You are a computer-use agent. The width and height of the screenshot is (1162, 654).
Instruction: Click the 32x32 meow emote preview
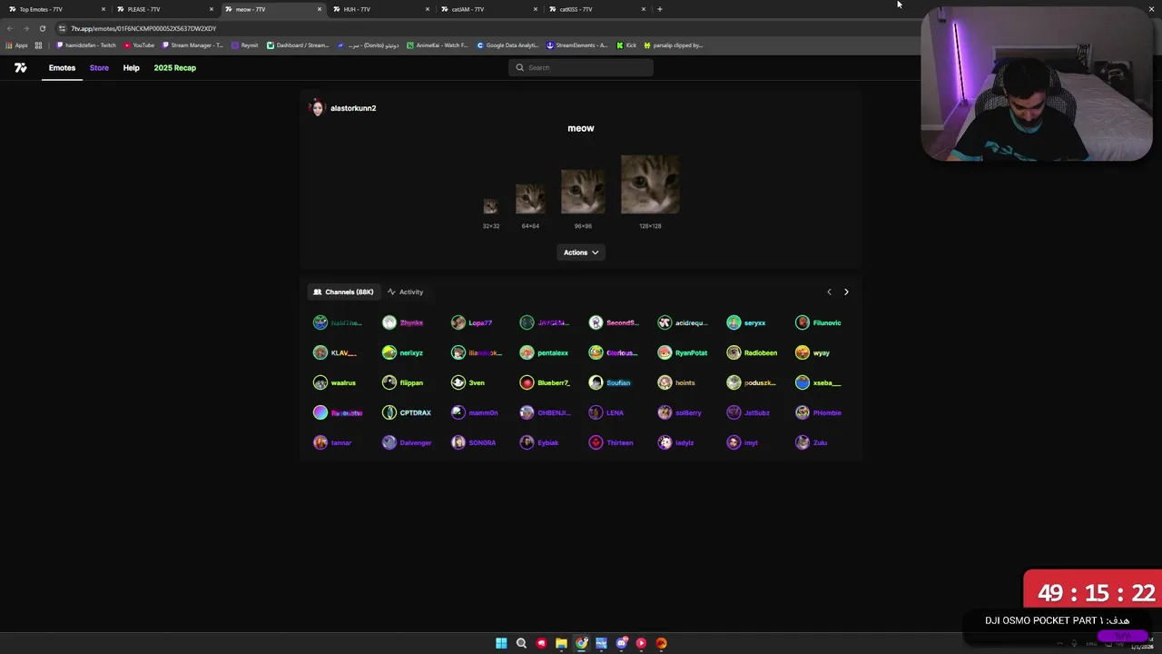click(490, 206)
